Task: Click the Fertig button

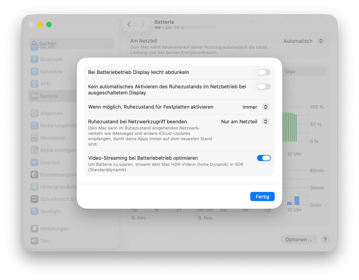Action: 262,197
